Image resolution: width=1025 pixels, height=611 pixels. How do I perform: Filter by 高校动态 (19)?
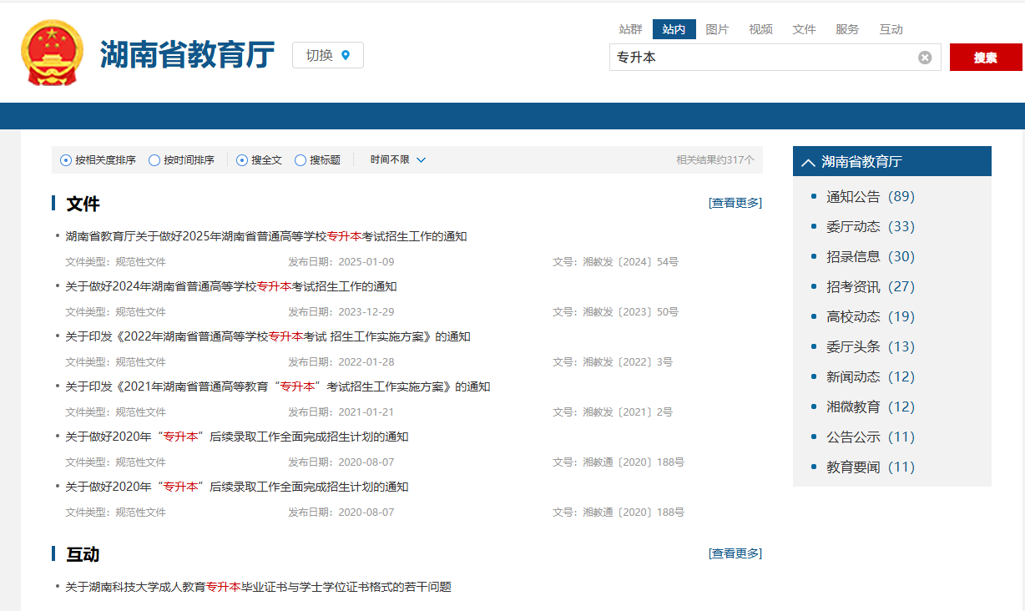click(x=871, y=317)
